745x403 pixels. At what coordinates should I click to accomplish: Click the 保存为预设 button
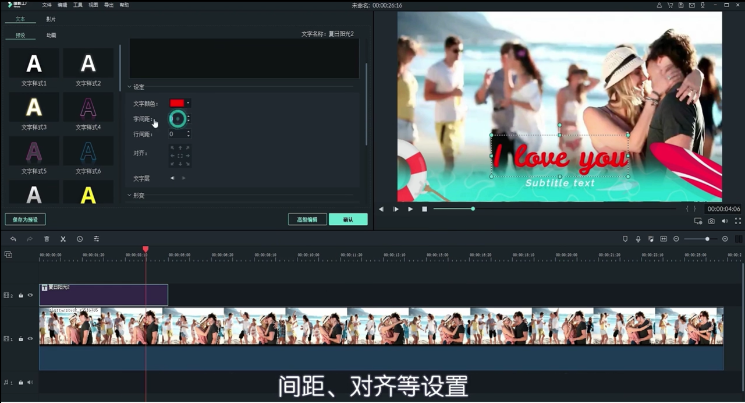(25, 220)
